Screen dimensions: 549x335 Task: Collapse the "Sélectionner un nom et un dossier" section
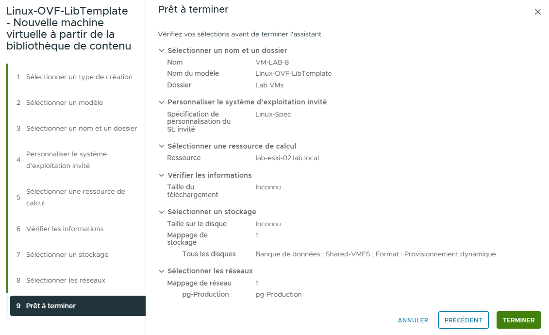[x=161, y=50]
